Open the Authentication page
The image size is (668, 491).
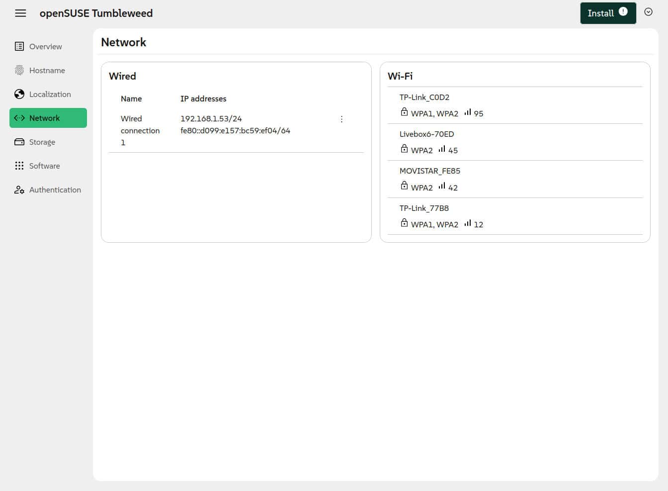pyautogui.click(x=55, y=190)
